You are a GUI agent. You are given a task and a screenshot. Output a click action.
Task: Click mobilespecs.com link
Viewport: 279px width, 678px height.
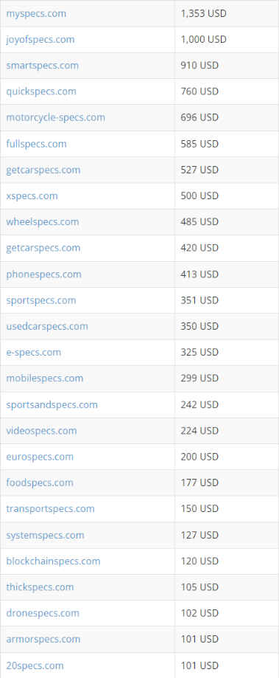[x=44, y=378]
